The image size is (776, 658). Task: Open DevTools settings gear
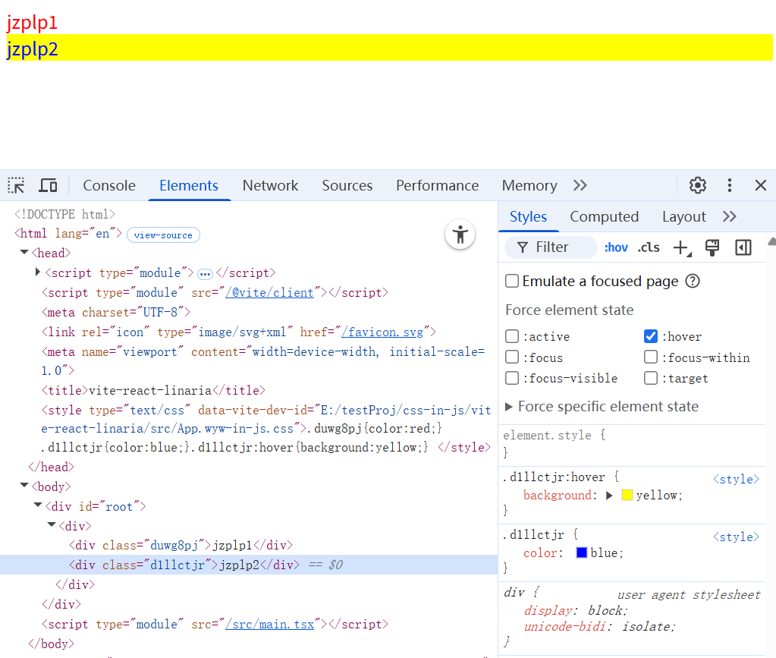tap(697, 186)
